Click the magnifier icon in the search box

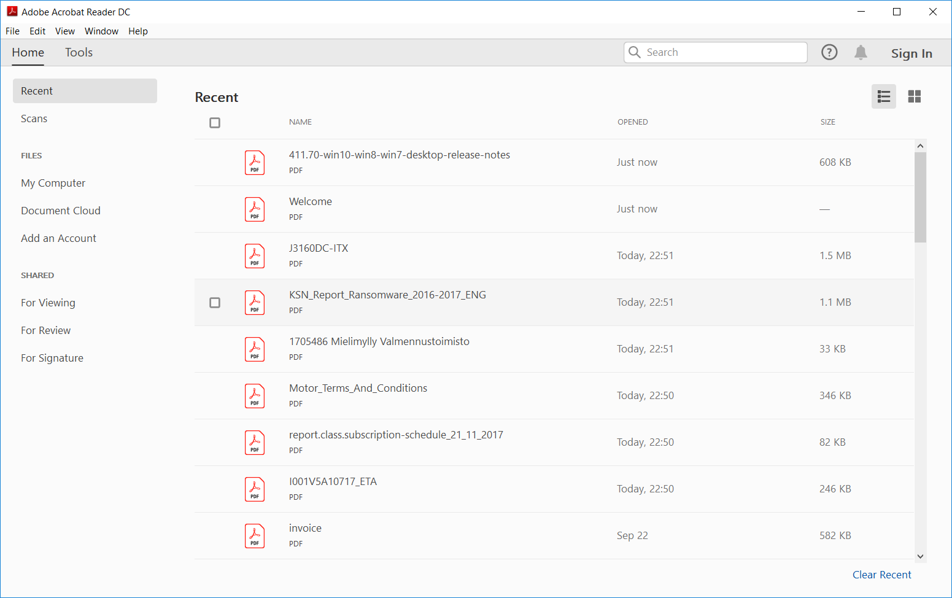[x=635, y=52]
